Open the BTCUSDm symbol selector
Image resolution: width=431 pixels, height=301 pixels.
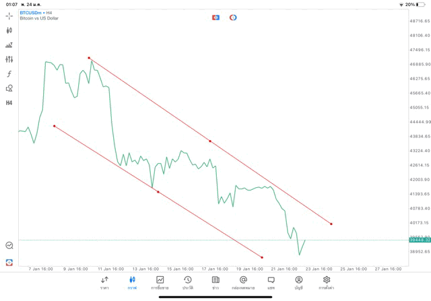click(36, 12)
